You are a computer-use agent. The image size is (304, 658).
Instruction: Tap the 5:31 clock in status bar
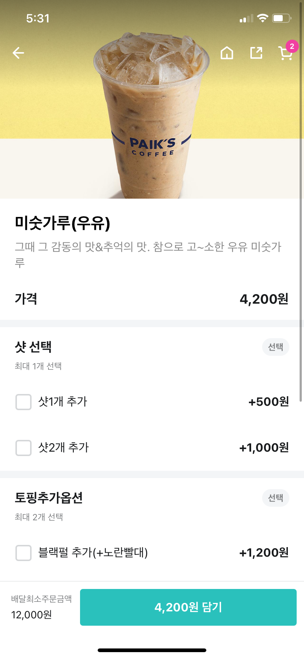pyautogui.click(x=38, y=18)
